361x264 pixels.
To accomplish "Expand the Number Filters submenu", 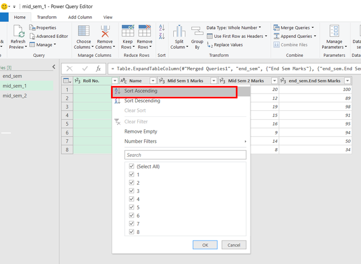I will coord(185,142).
